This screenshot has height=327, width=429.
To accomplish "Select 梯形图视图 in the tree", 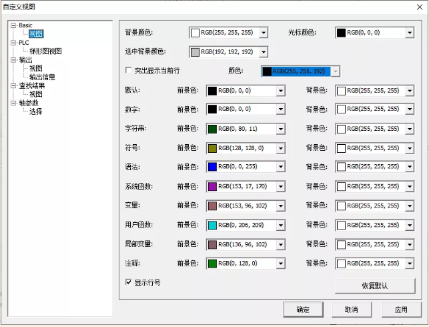I will [x=45, y=51].
